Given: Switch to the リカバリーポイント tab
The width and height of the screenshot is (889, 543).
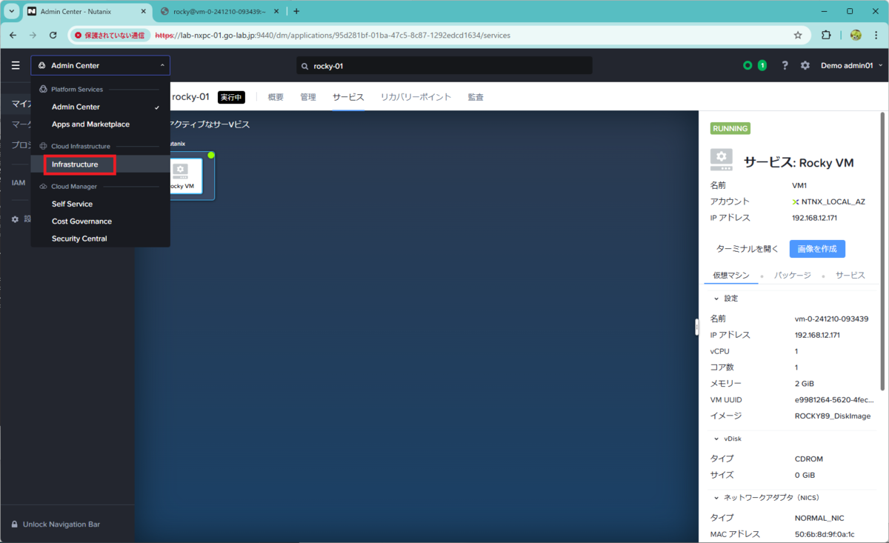Looking at the screenshot, I should point(416,97).
